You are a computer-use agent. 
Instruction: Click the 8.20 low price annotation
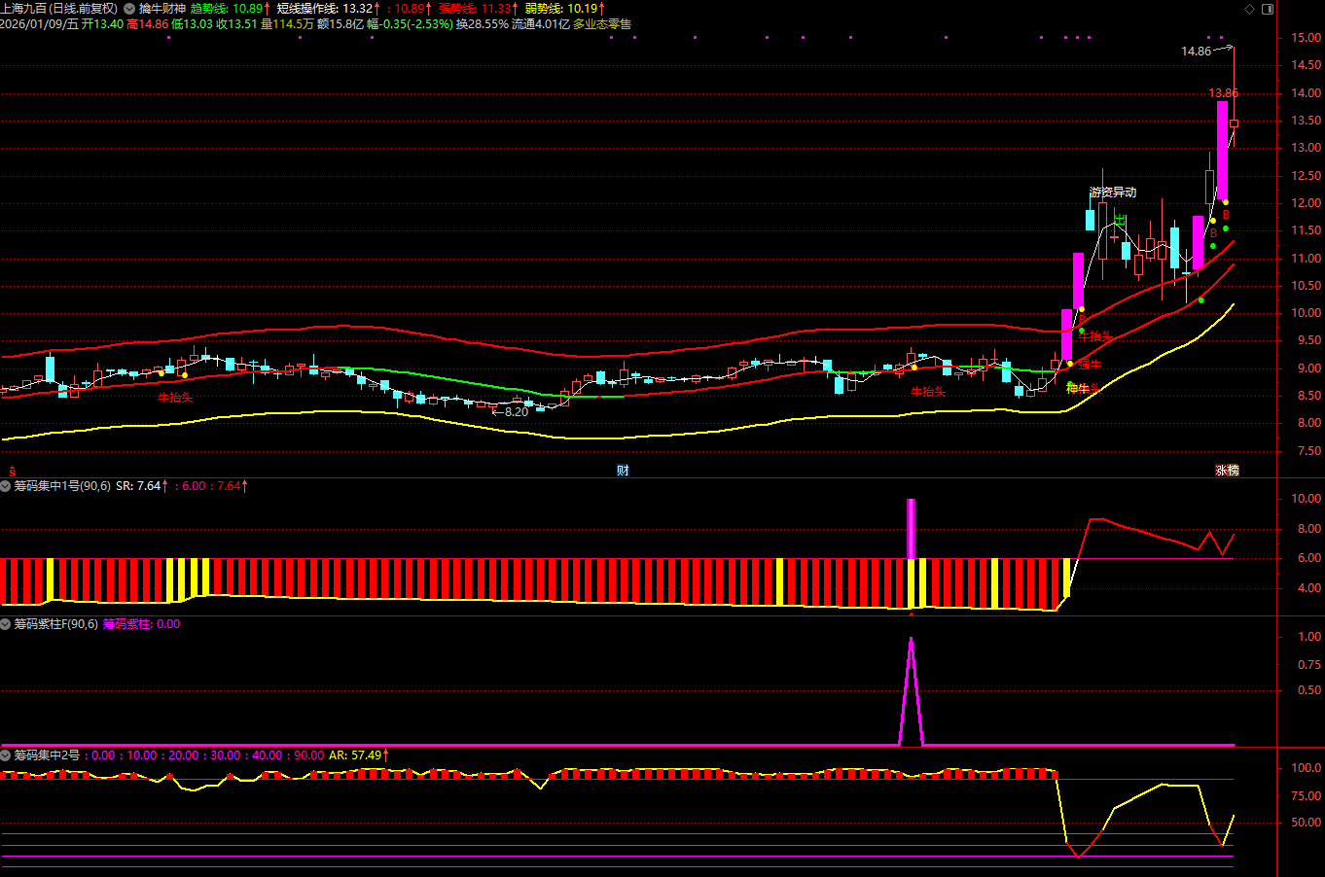click(516, 412)
